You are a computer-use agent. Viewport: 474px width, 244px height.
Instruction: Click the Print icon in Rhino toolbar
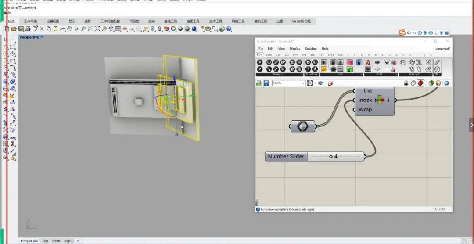[x=28, y=29]
